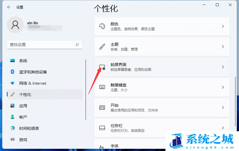Click the back arrow in Settings
This screenshot has height=151, width=239.
tap(9, 7)
